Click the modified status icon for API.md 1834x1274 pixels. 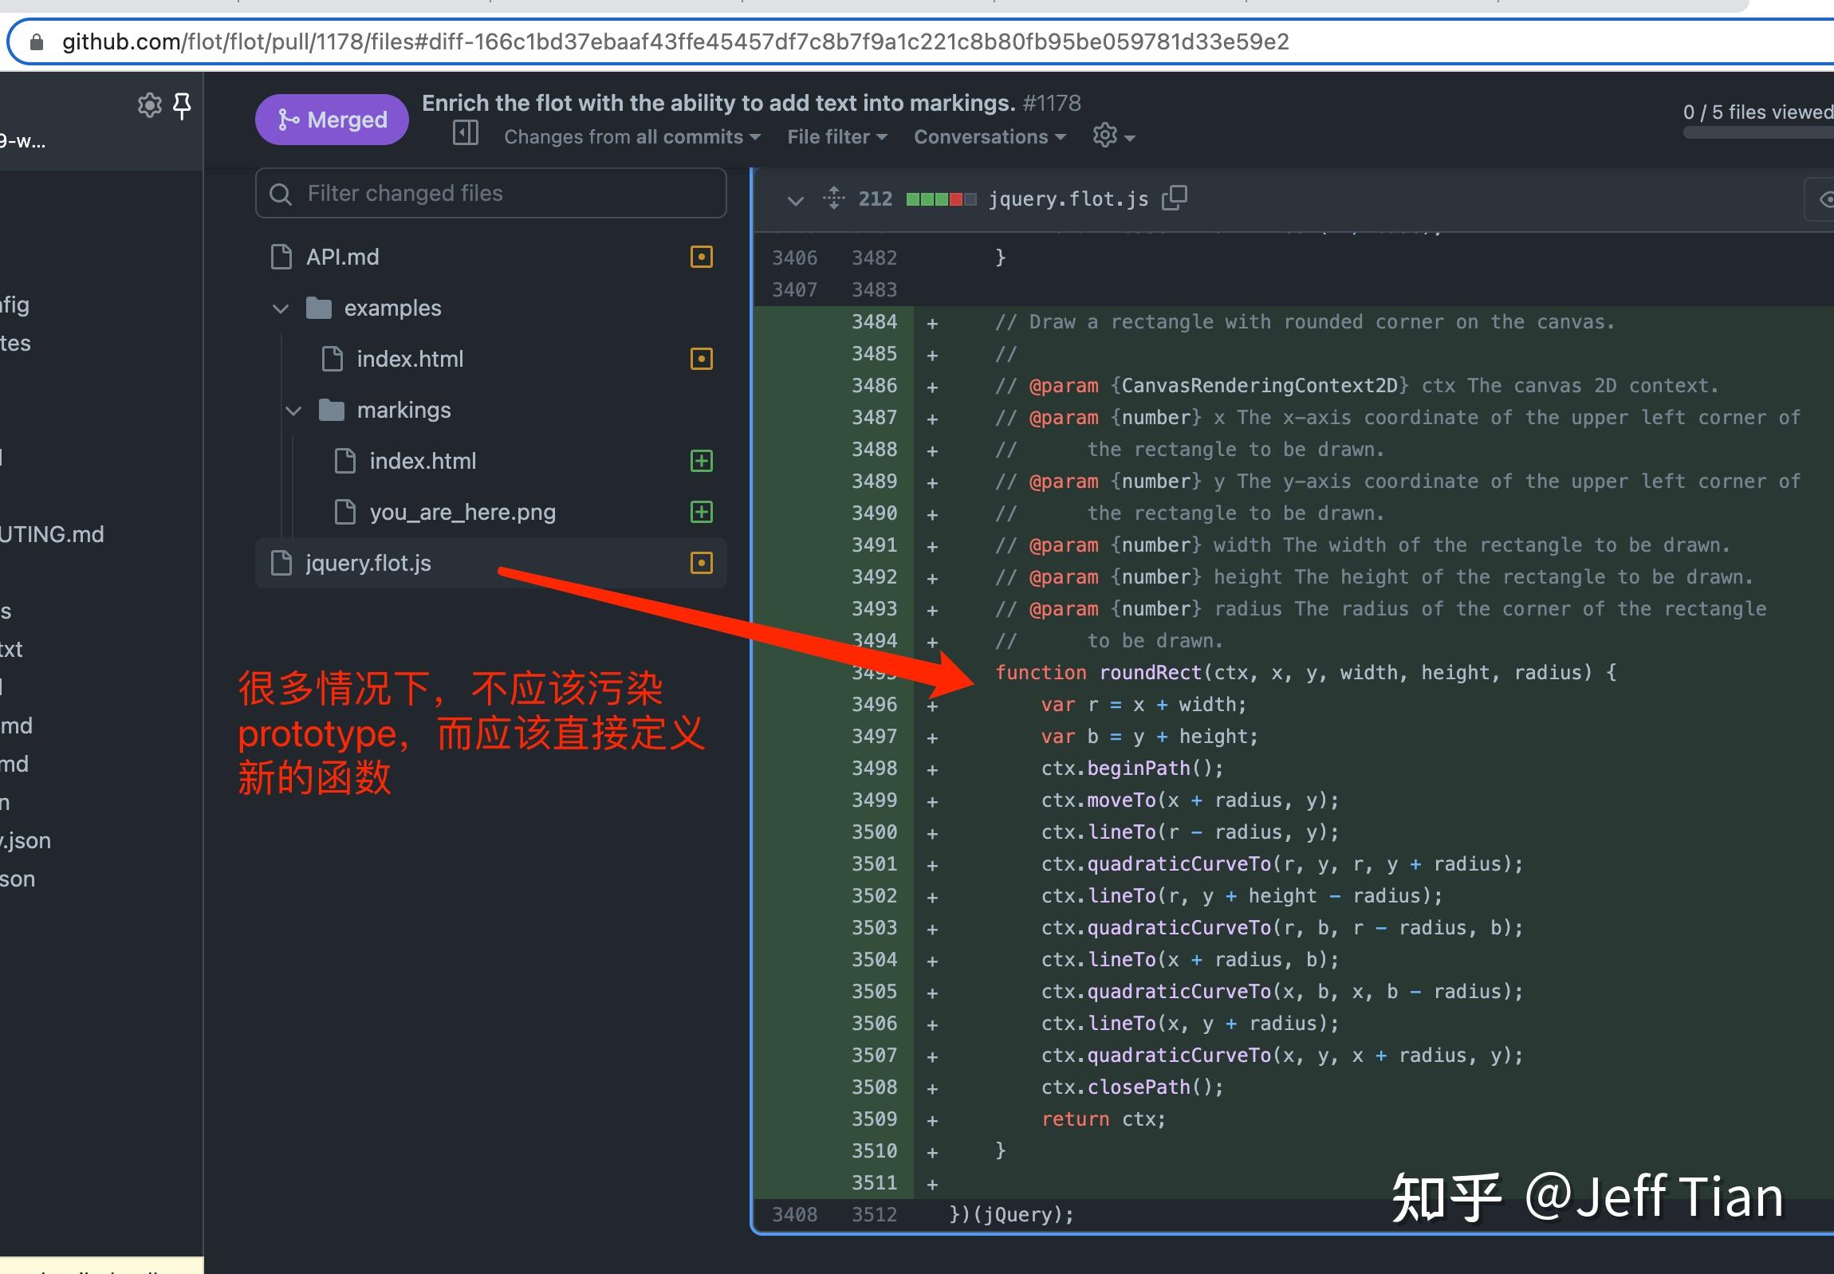701,257
